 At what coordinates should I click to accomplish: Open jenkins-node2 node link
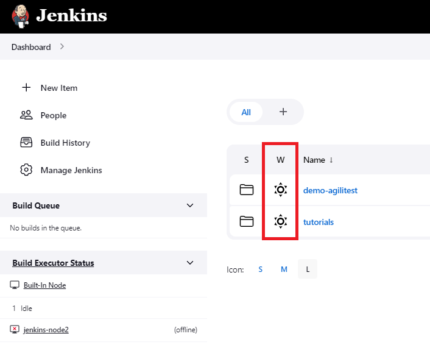(x=46, y=330)
